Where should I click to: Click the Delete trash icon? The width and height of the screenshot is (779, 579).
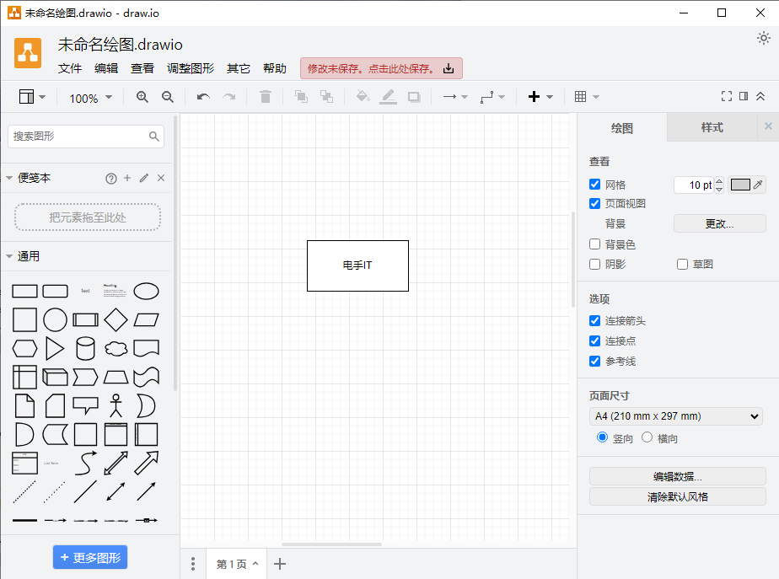[x=265, y=96]
